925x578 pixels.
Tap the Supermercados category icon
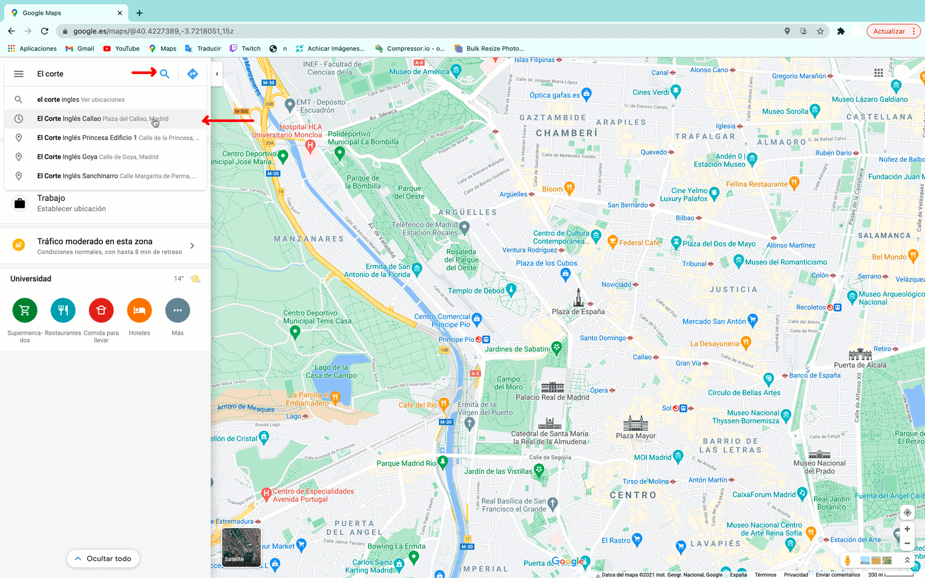tap(25, 310)
